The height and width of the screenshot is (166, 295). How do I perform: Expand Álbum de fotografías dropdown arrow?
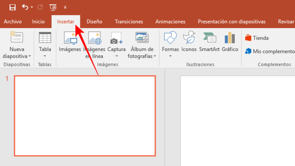pyautogui.click(x=155, y=56)
